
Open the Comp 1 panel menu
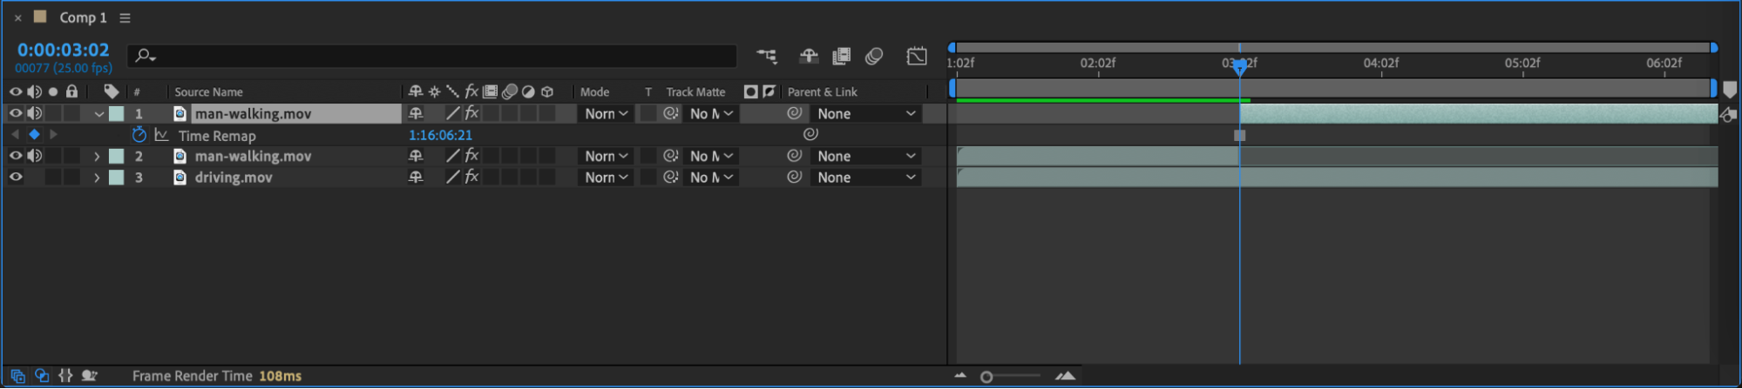coord(125,18)
